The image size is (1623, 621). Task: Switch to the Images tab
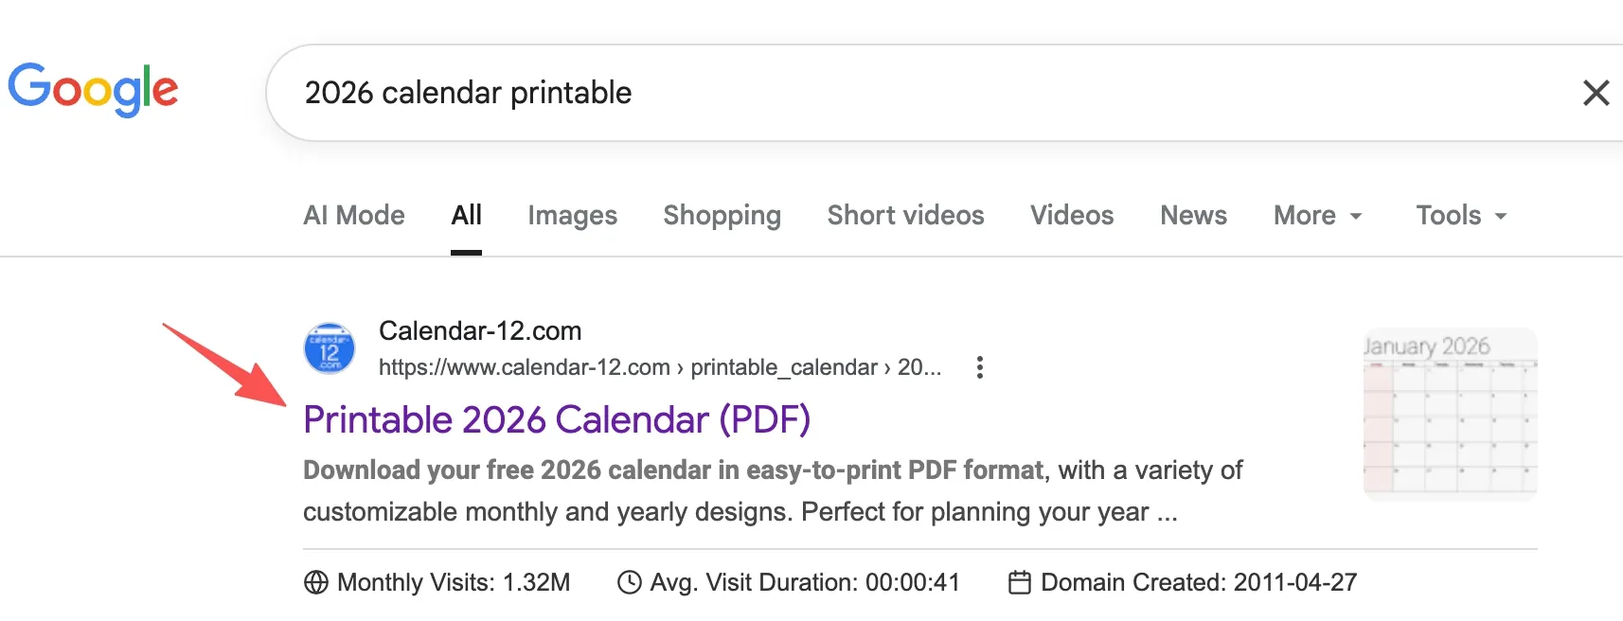tap(572, 215)
